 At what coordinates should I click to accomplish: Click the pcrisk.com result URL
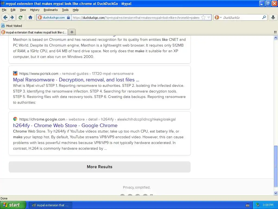[76, 73]
